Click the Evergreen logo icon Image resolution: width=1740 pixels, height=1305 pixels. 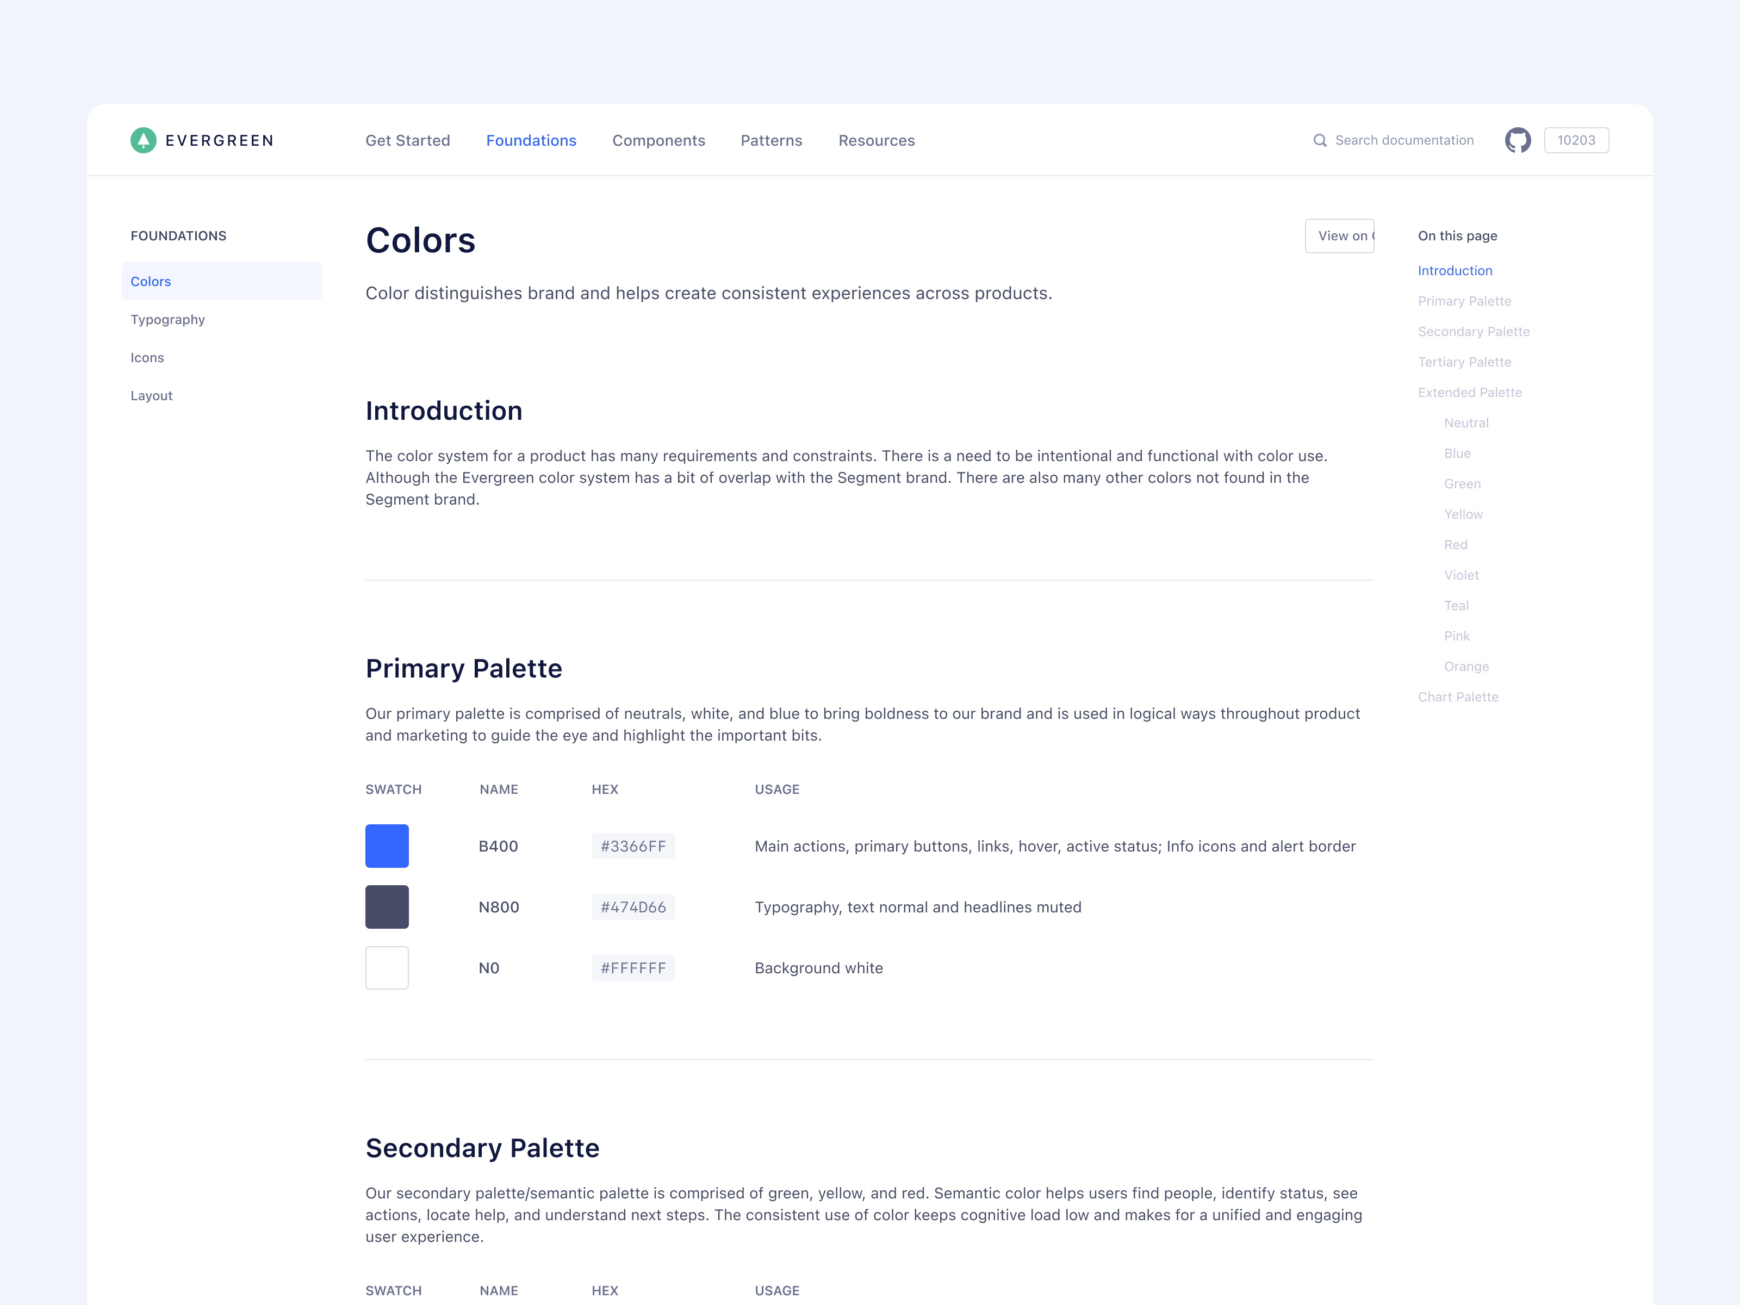[x=144, y=139]
